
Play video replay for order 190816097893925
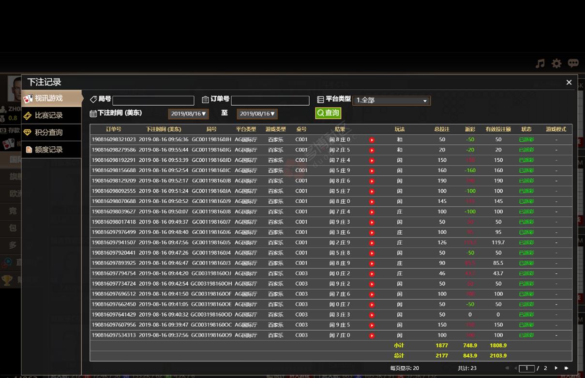[x=372, y=264]
